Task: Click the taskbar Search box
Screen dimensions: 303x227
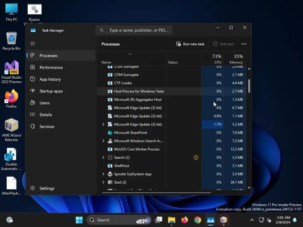Action: pyautogui.click(x=119, y=220)
